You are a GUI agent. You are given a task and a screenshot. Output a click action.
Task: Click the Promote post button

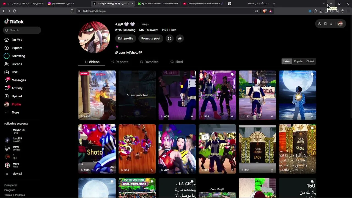point(151,38)
